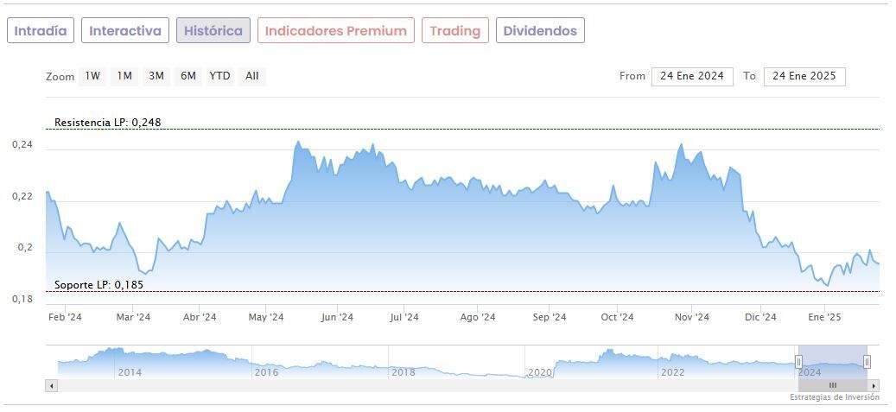Switch to the Interactiva tab
The width and height of the screenshot is (896, 412).
pyautogui.click(x=125, y=31)
